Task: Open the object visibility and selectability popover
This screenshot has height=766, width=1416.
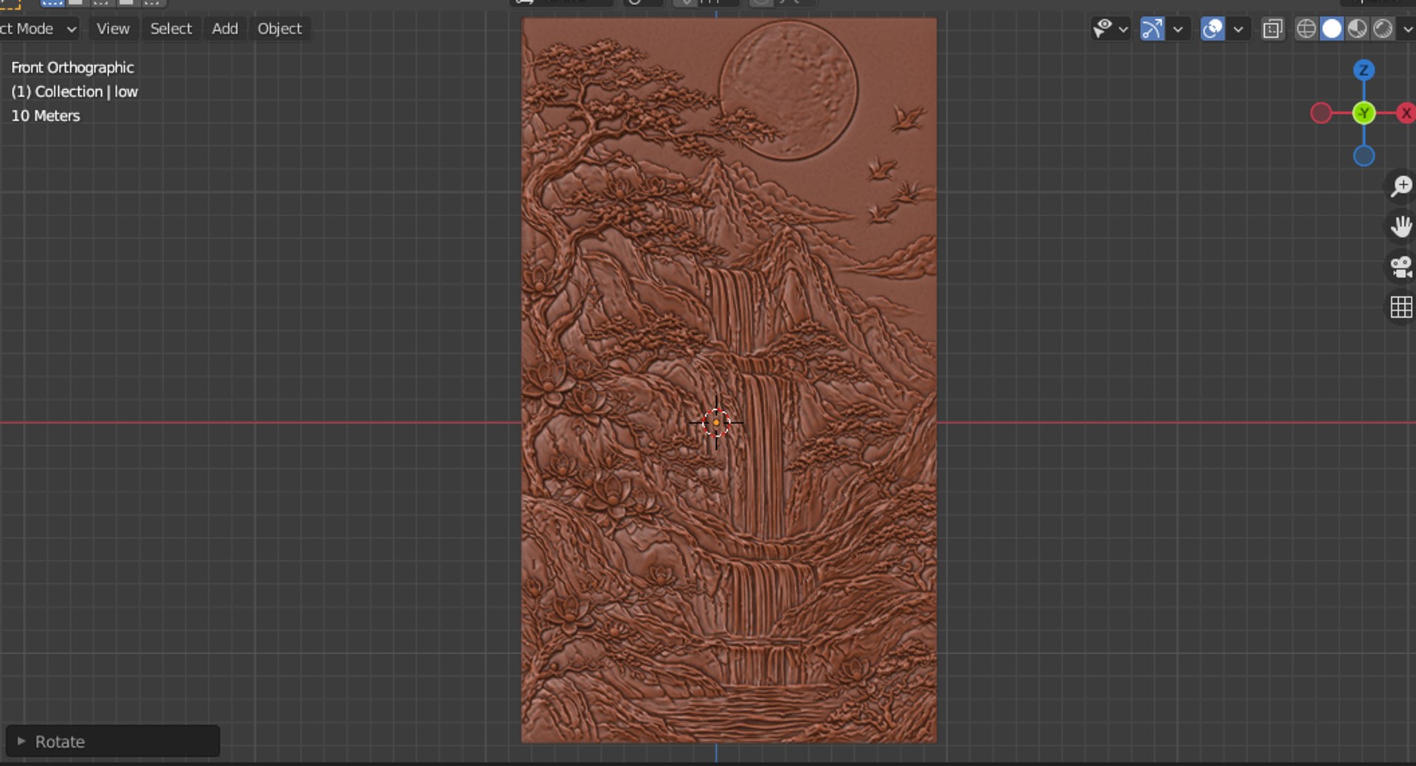Action: point(1110,29)
